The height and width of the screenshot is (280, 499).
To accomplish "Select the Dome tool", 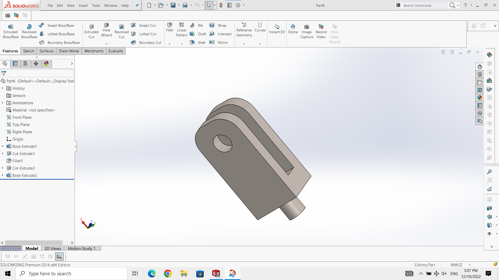I will point(293,29).
